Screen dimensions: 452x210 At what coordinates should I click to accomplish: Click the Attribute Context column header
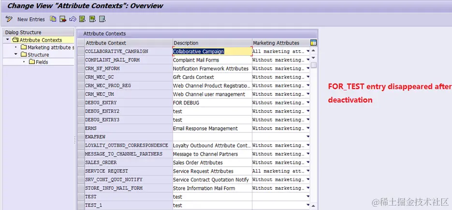point(129,43)
